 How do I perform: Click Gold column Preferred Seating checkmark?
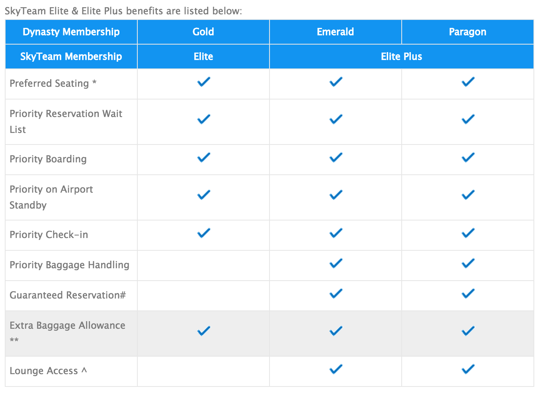tap(203, 82)
